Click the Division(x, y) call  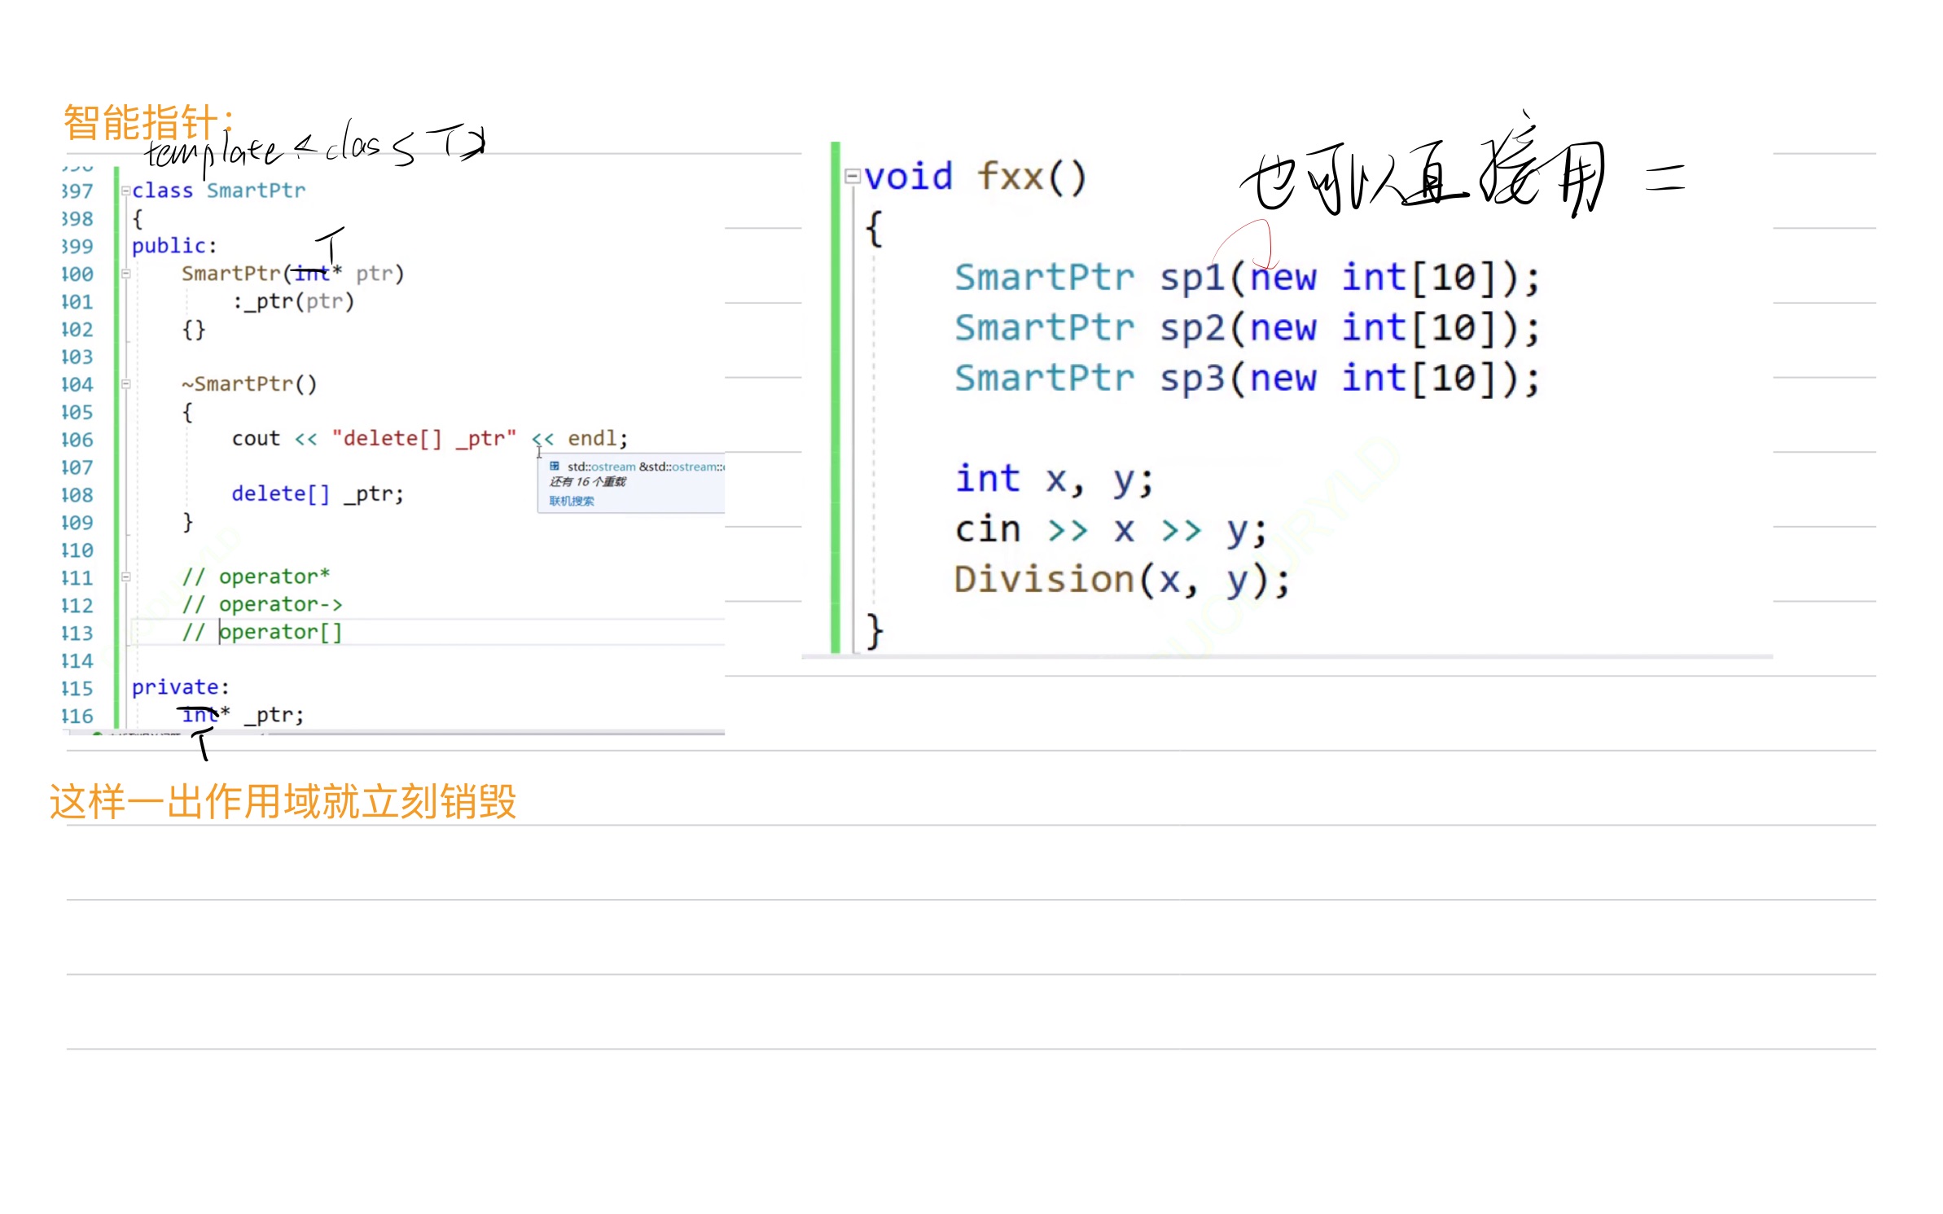[x=1121, y=581]
